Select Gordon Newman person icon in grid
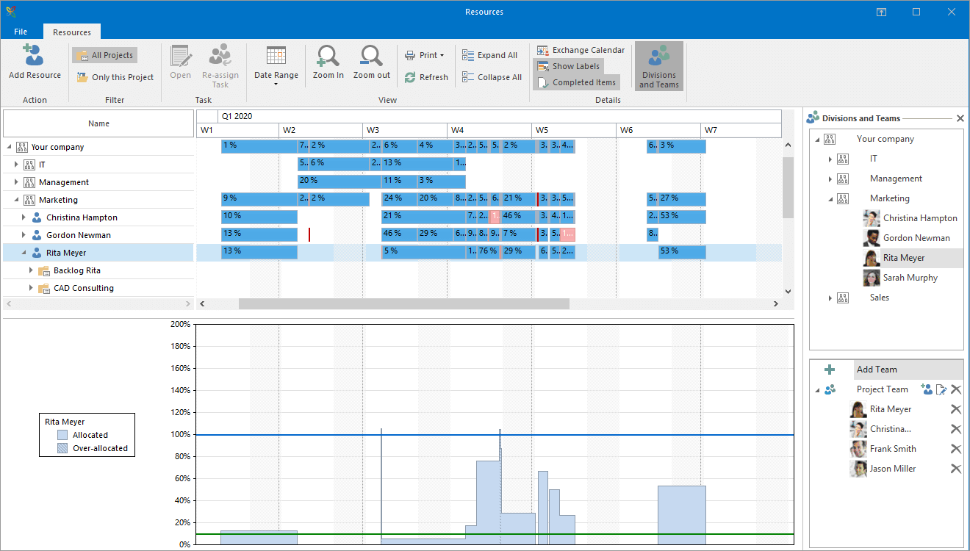 pos(37,235)
